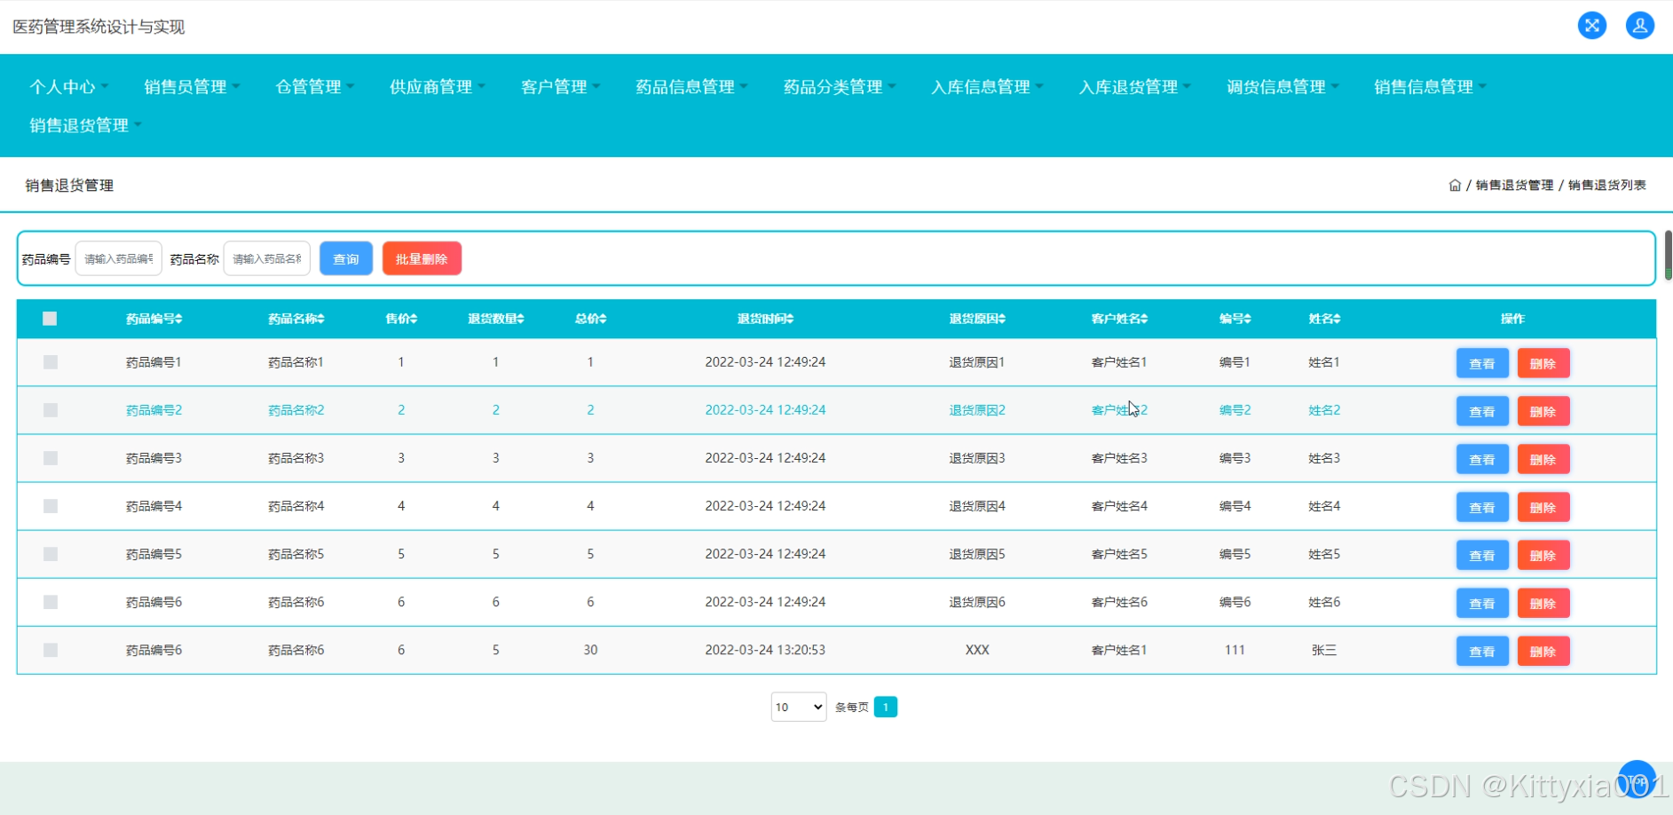Sort by 姓名 column header
1673x815 pixels.
[1324, 319]
